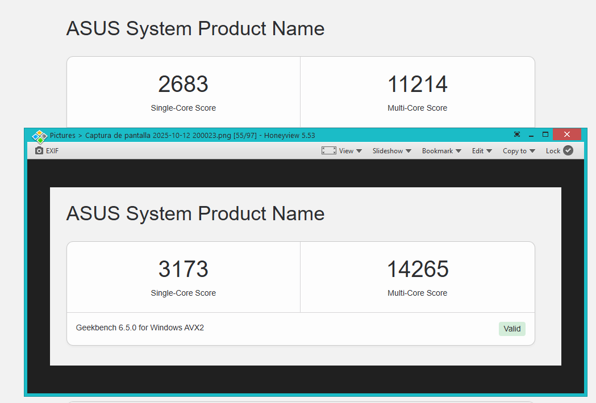Open the Edit dropdown menu
The image size is (596, 403).
coord(482,151)
